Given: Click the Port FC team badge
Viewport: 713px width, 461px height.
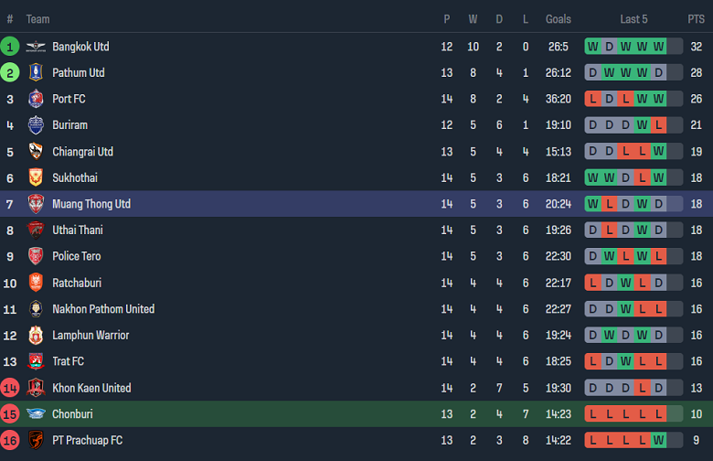Looking at the screenshot, I should tap(36, 99).
